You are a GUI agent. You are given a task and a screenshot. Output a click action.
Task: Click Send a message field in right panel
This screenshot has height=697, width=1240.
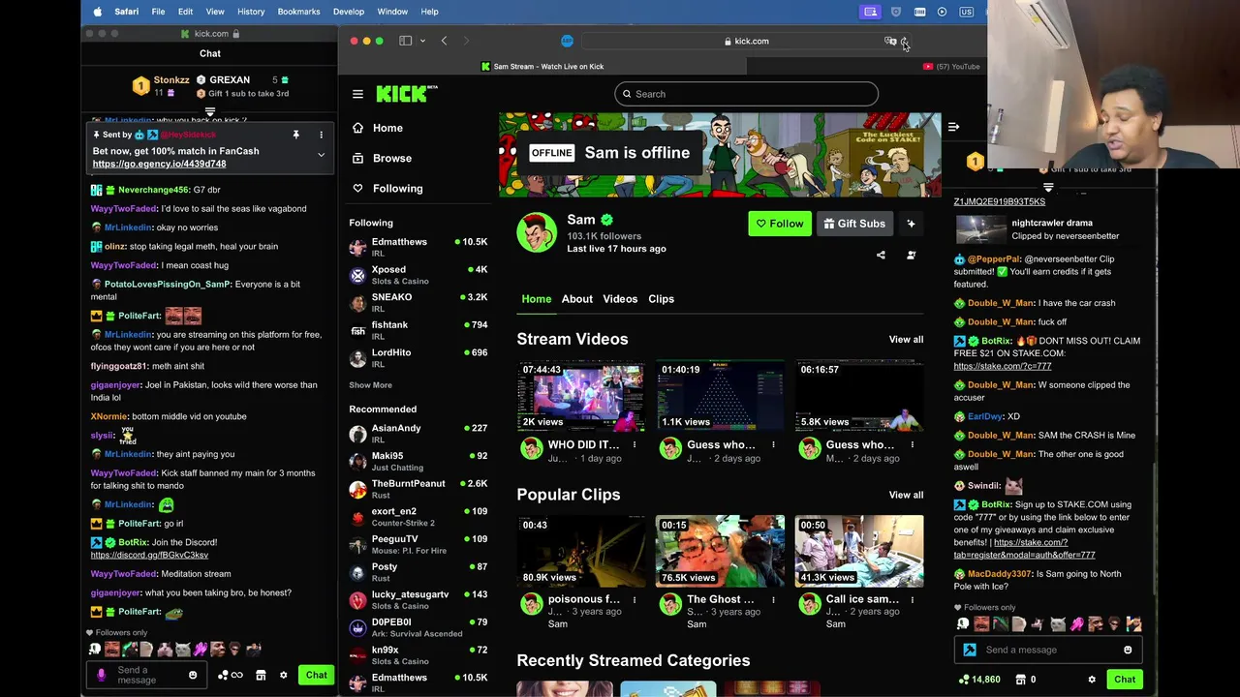[1048, 651]
